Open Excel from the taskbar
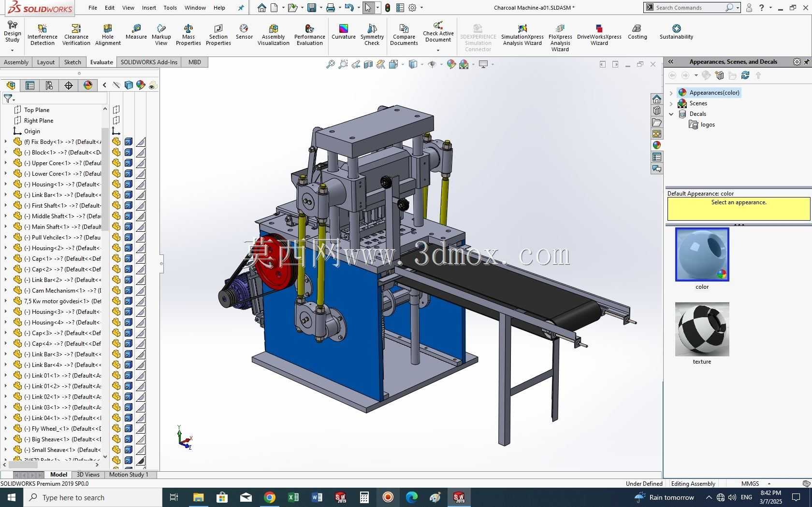Screen dimensions: 812x507 click(293, 497)
